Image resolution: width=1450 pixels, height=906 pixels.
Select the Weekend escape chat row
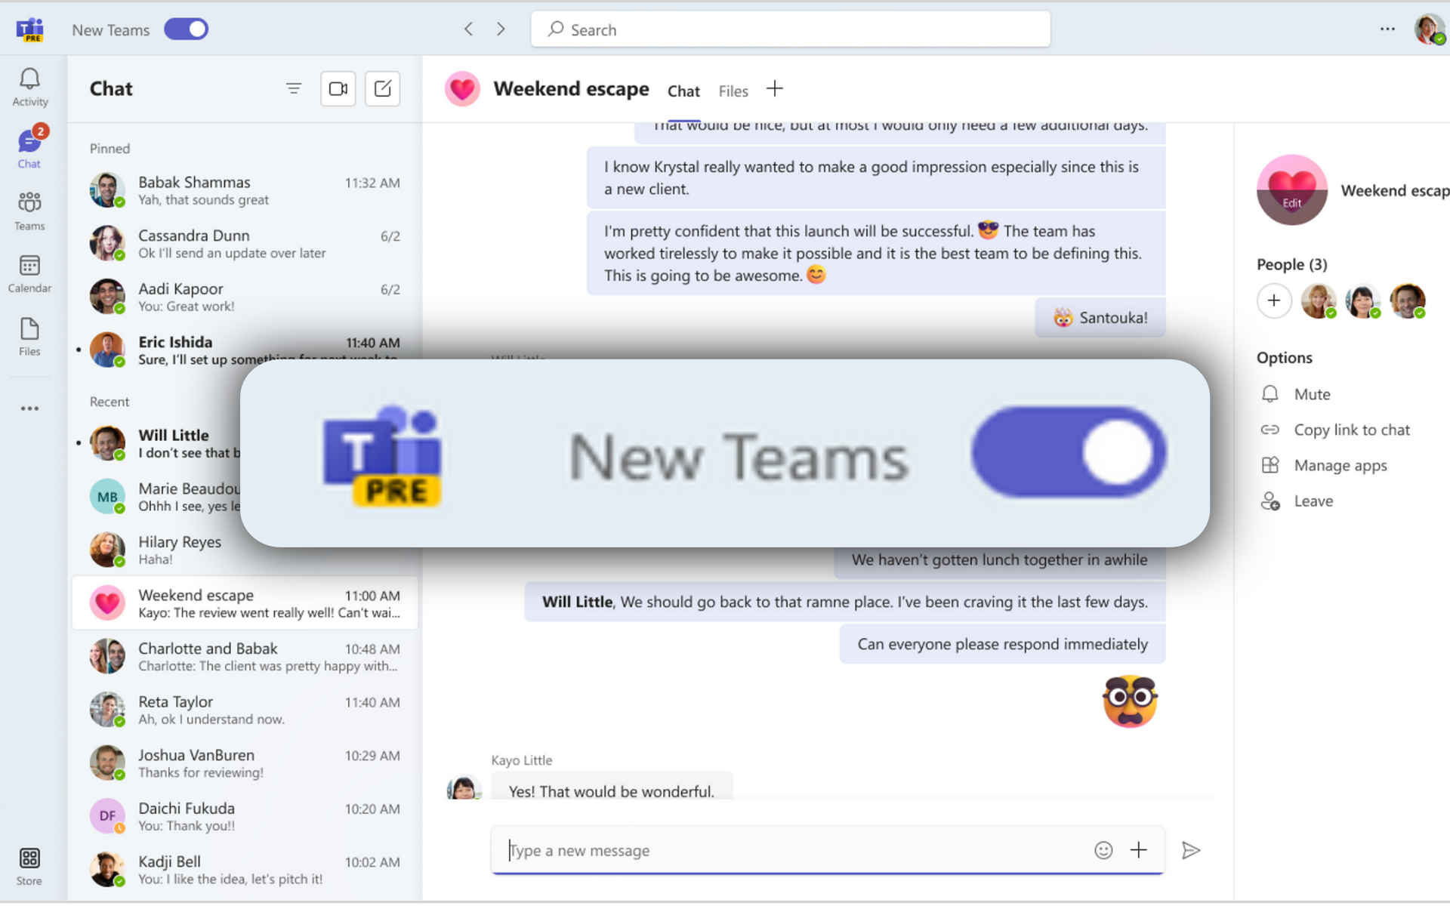tap(245, 603)
